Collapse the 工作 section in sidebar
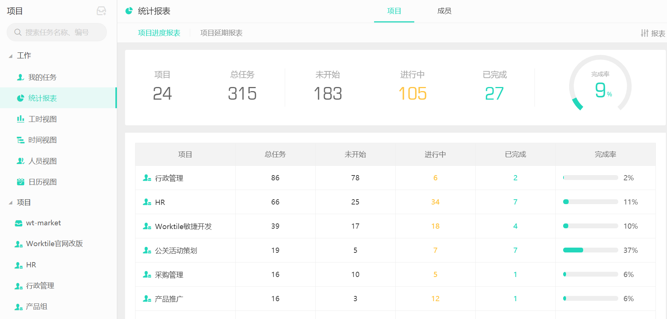667x319 pixels. (x=10, y=56)
